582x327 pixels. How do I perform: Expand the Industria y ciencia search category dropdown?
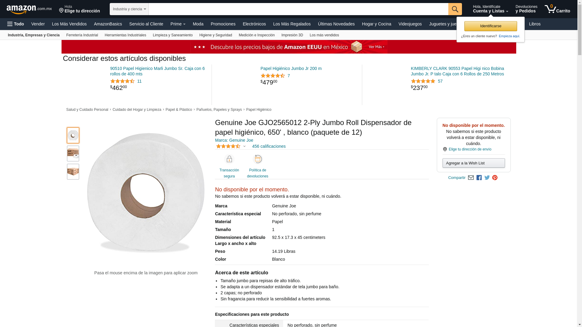[x=129, y=9]
